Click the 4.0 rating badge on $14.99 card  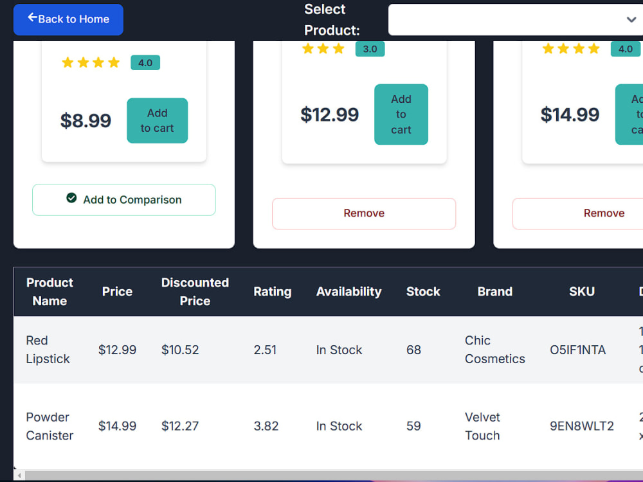[626, 49]
